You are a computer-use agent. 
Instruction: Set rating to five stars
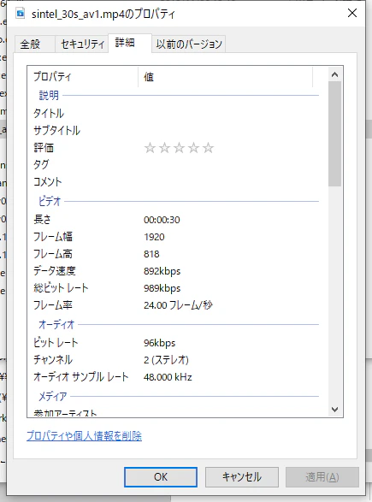pos(208,148)
